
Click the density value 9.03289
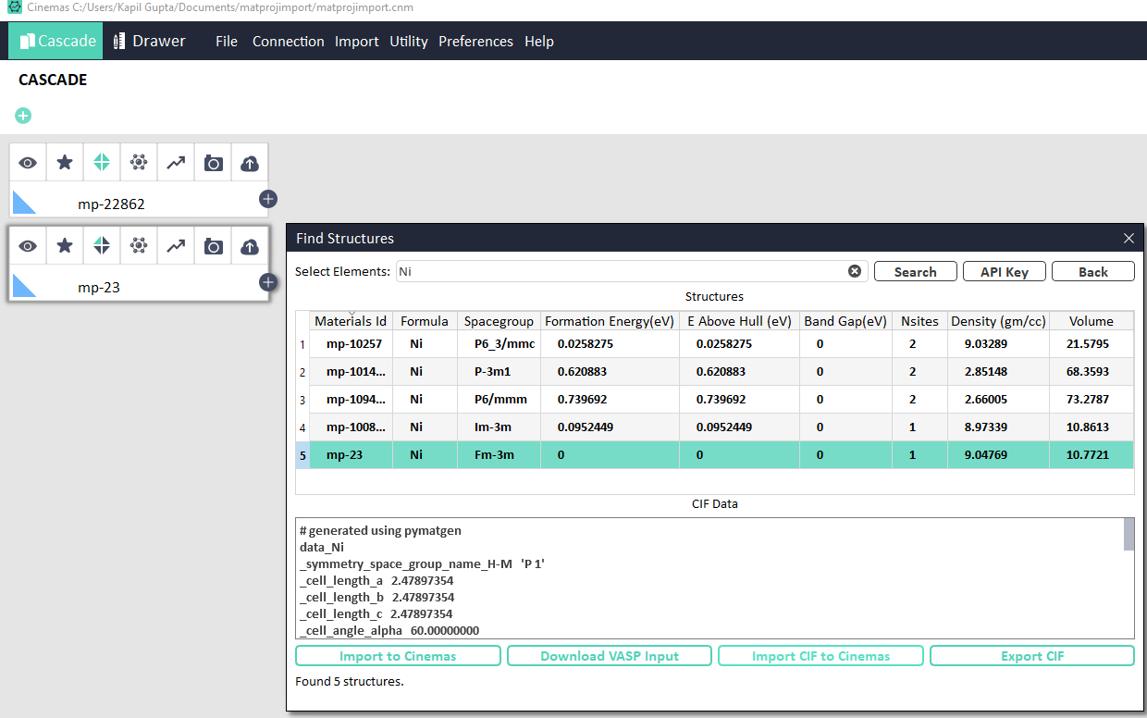[x=985, y=343]
